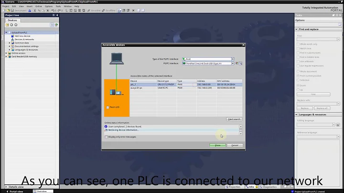Check the Match case option

tap(298, 48)
